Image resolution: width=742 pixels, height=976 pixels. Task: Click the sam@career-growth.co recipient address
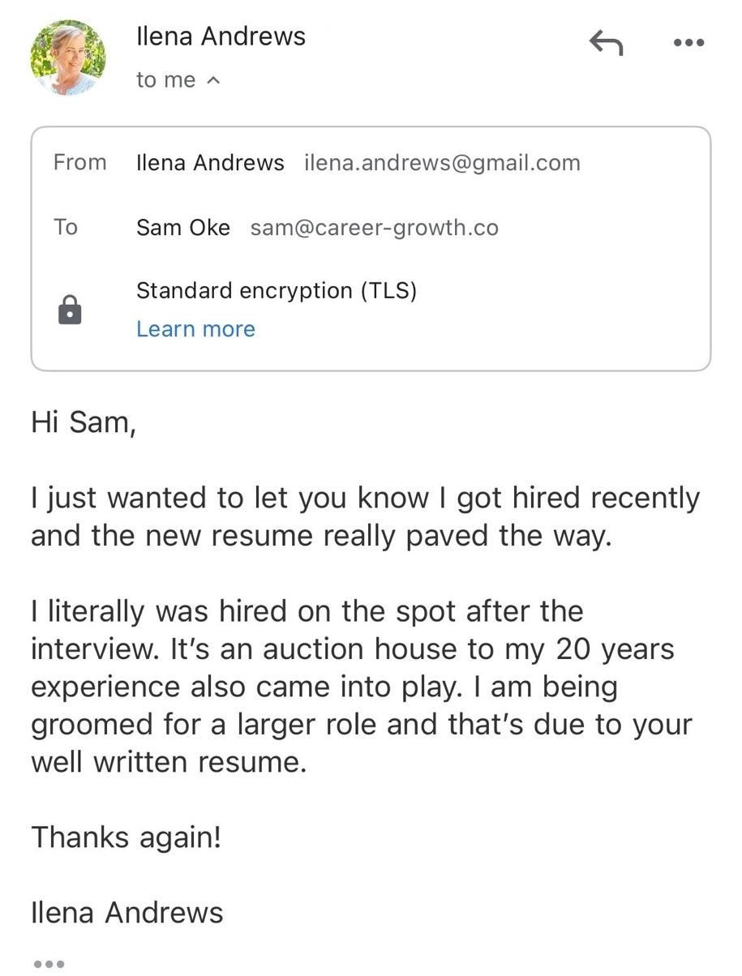374,228
